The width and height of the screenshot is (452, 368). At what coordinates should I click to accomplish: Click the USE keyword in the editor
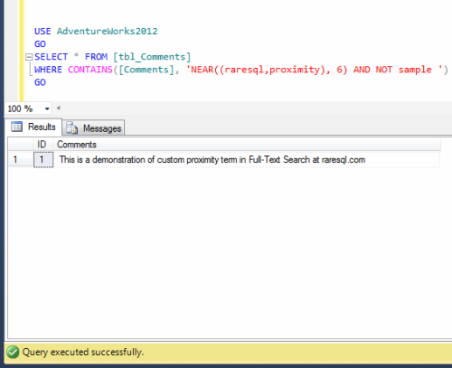(42, 32)
